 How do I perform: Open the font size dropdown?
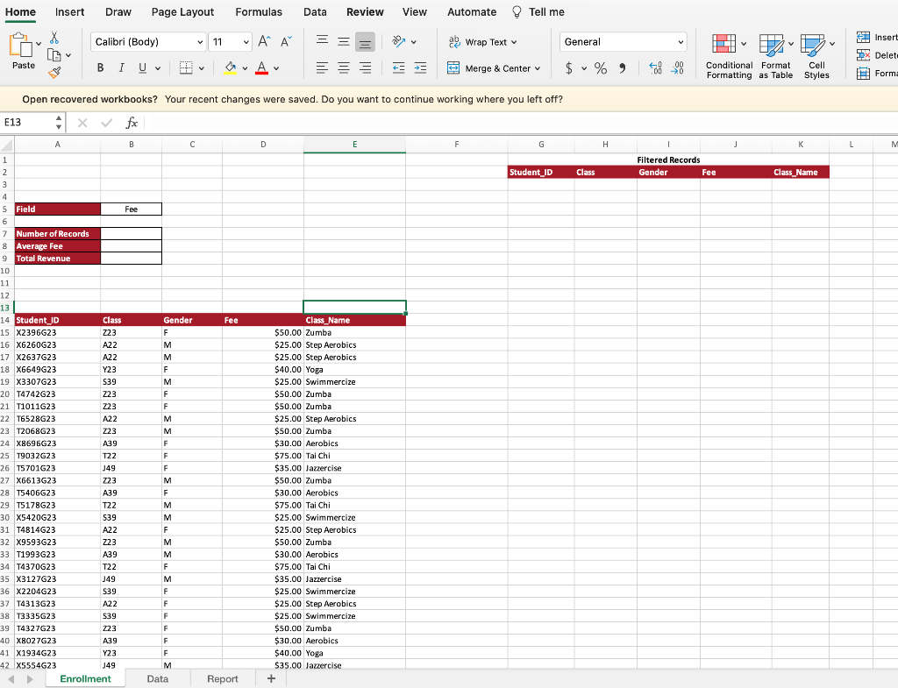point(248,41)
